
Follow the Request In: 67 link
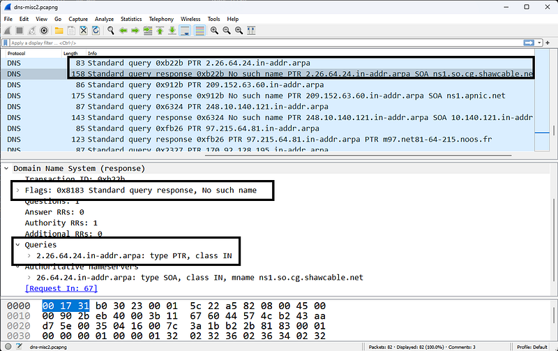tap(61, 288)
